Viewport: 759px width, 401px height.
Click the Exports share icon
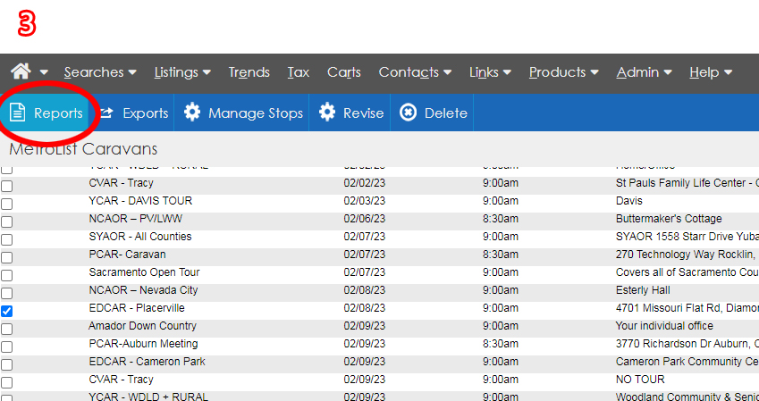click(x=106, y=113)
